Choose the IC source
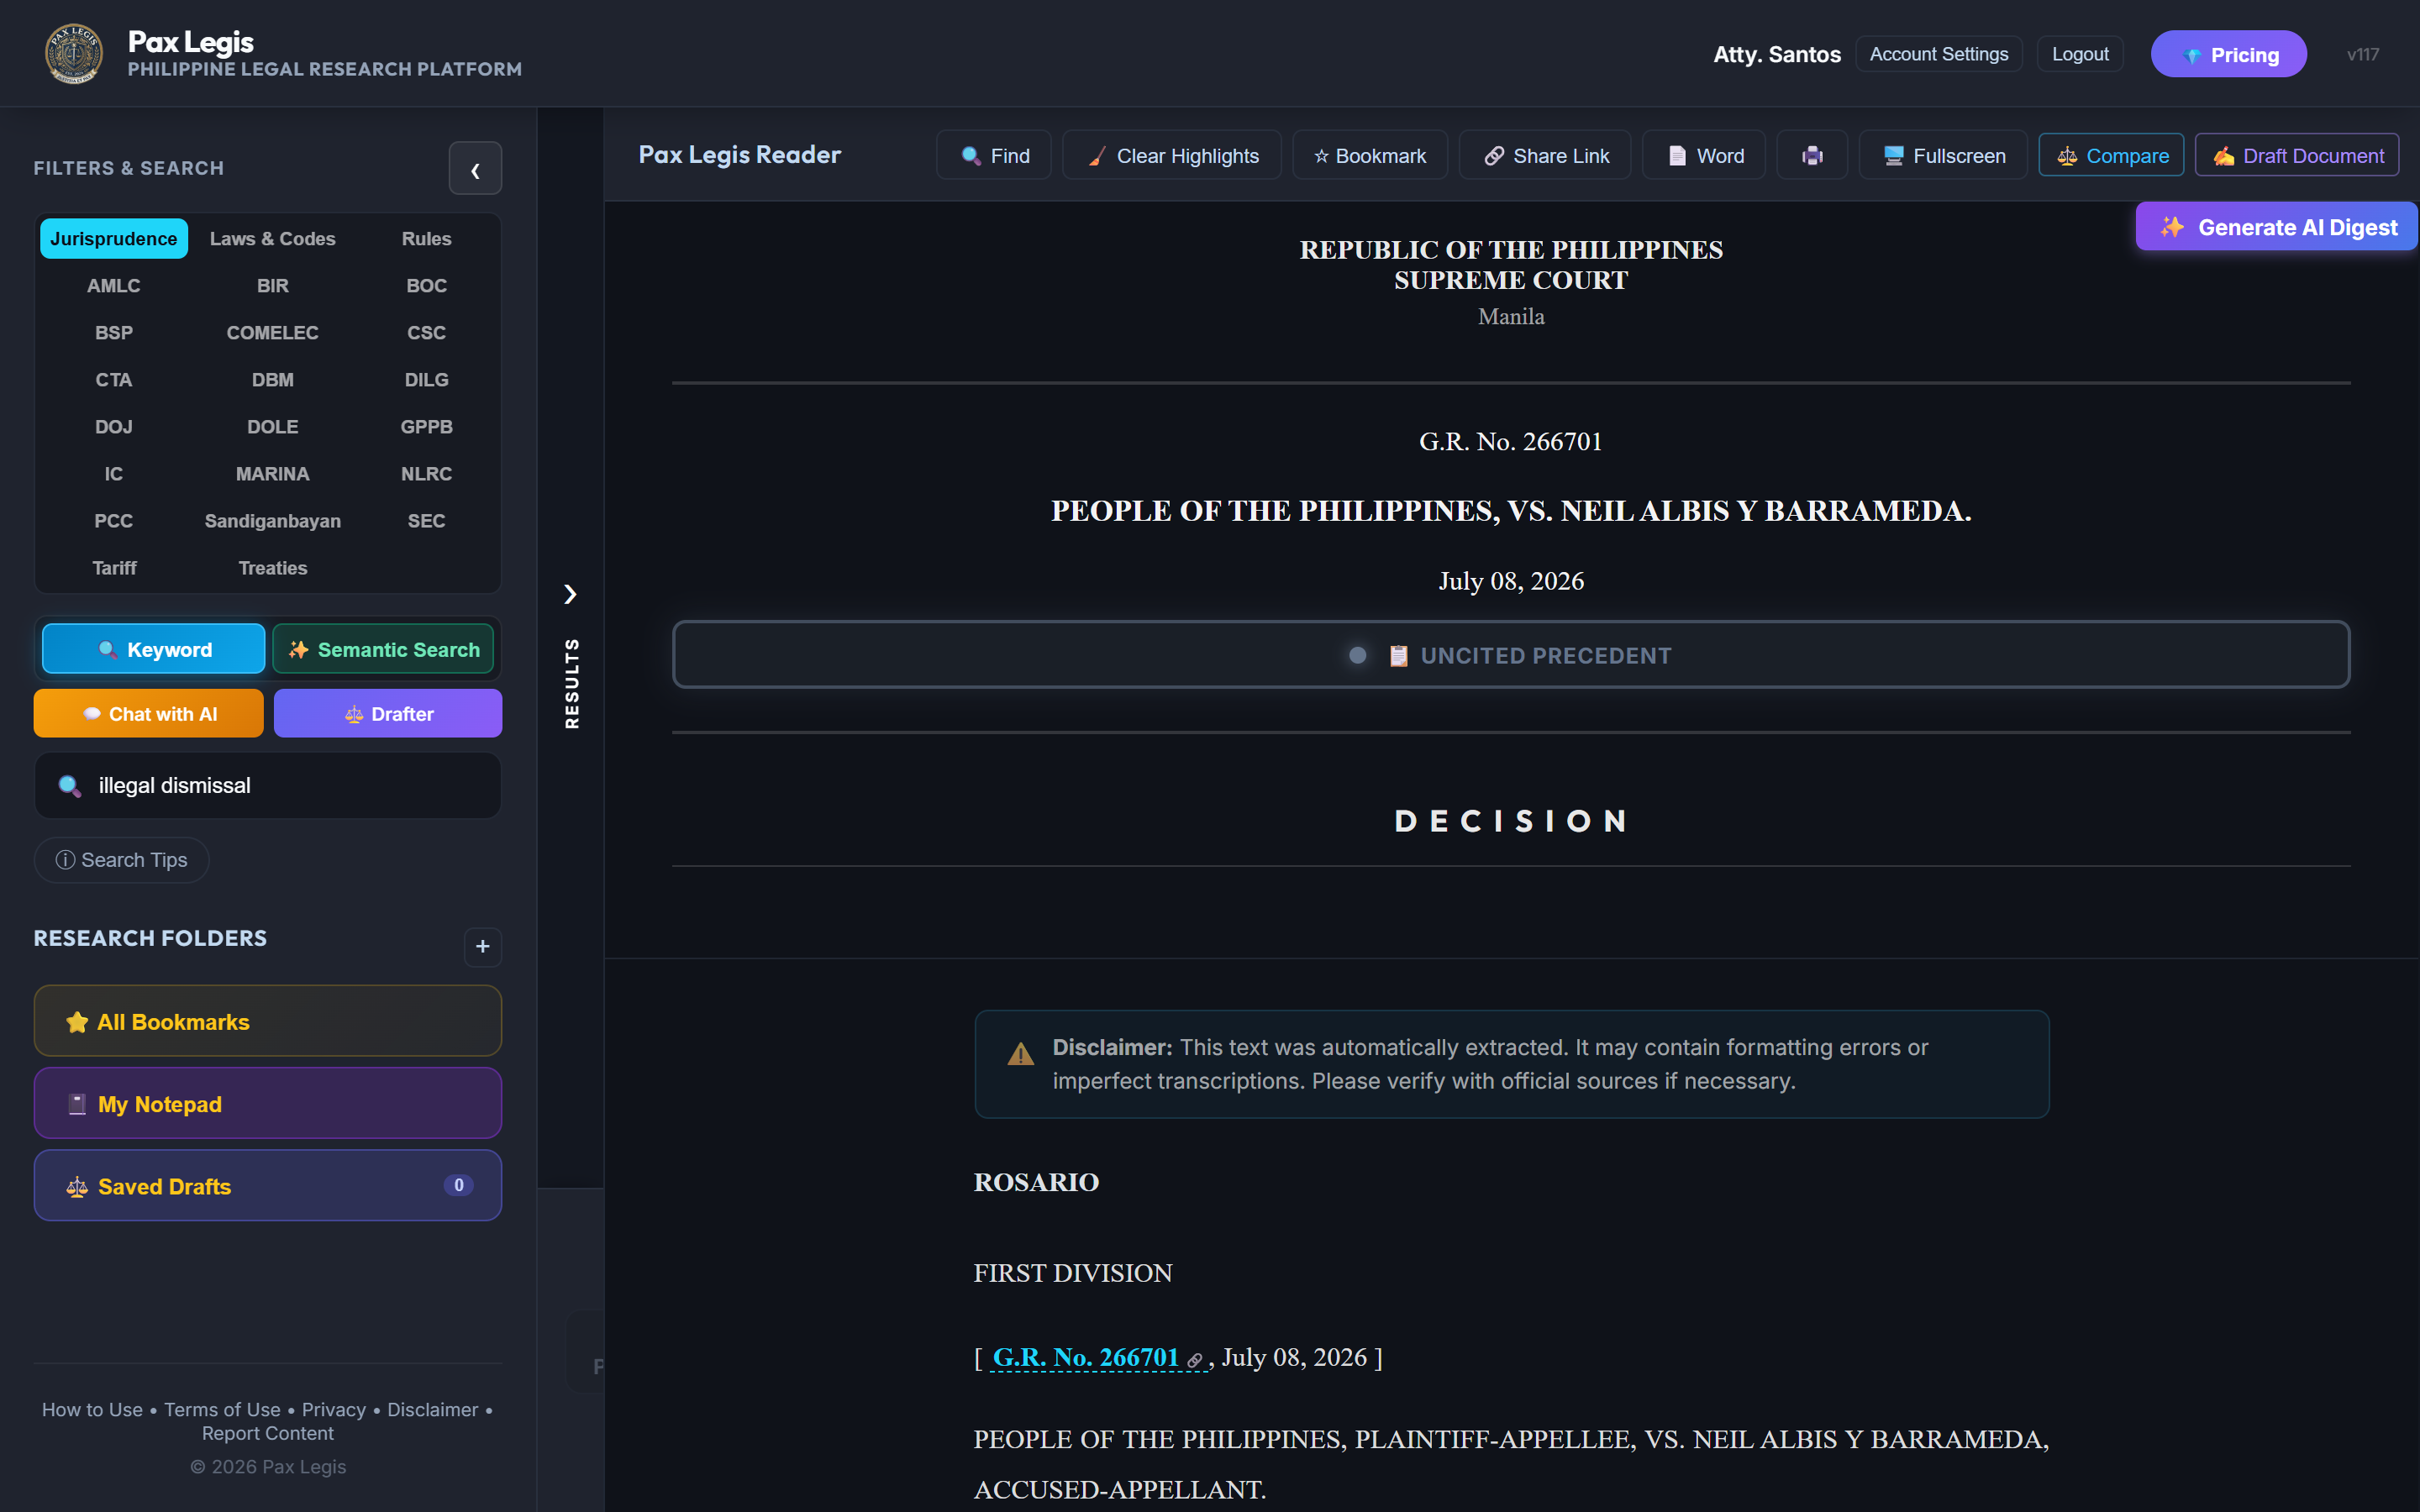Screen dimensions: 2420x1512 click(113, 474)
